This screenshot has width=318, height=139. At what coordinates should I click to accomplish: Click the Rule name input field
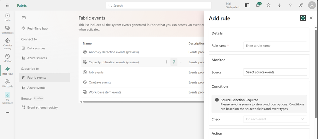click(x=275, y=46)
